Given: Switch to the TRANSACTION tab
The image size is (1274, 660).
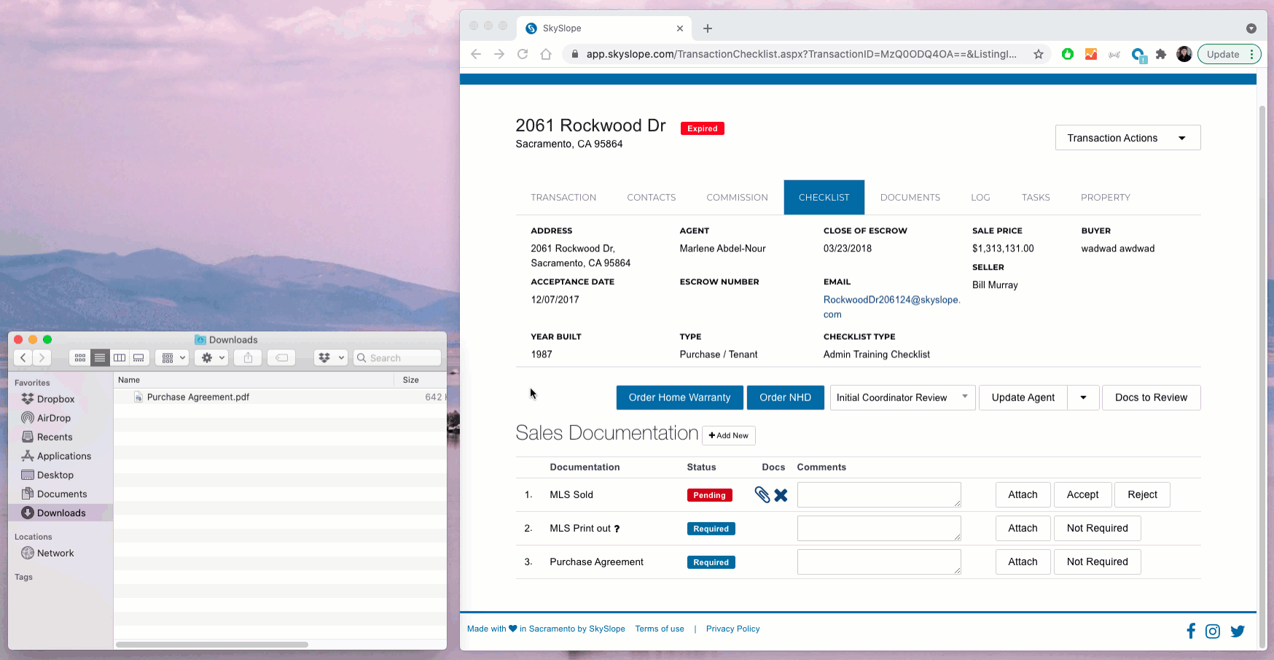Looking at the screenshot, I should click(563, 198).
